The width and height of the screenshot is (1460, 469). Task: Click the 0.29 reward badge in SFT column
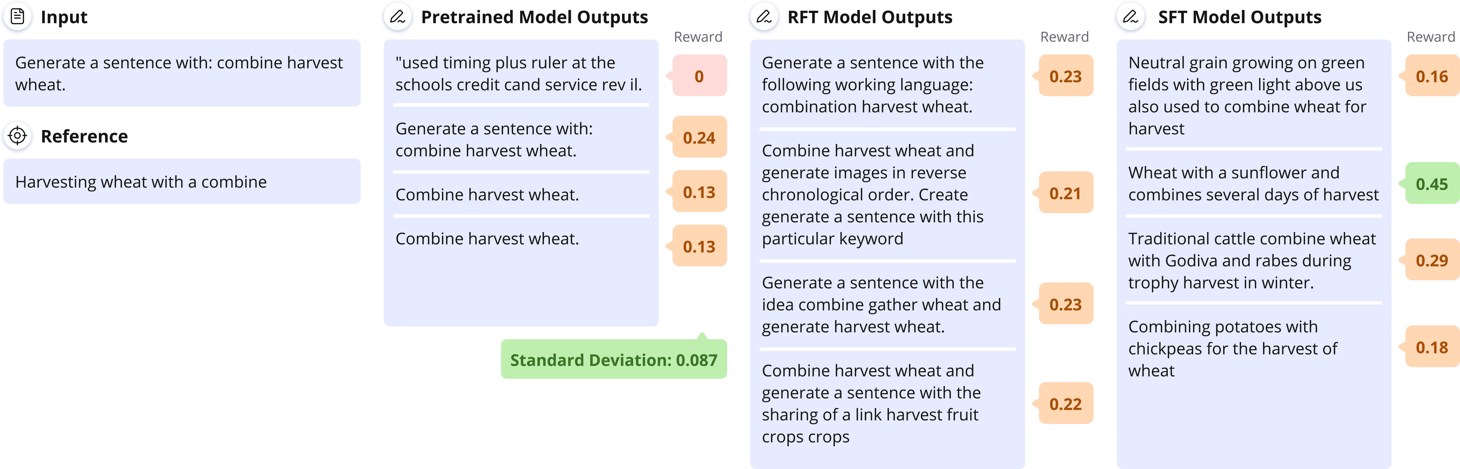pyautogui.click(x=1432, y=260)
